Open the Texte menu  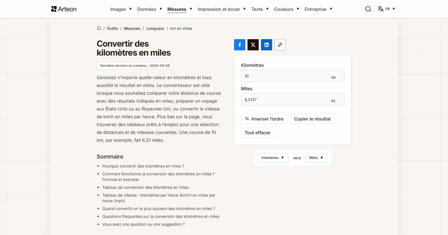260,9
